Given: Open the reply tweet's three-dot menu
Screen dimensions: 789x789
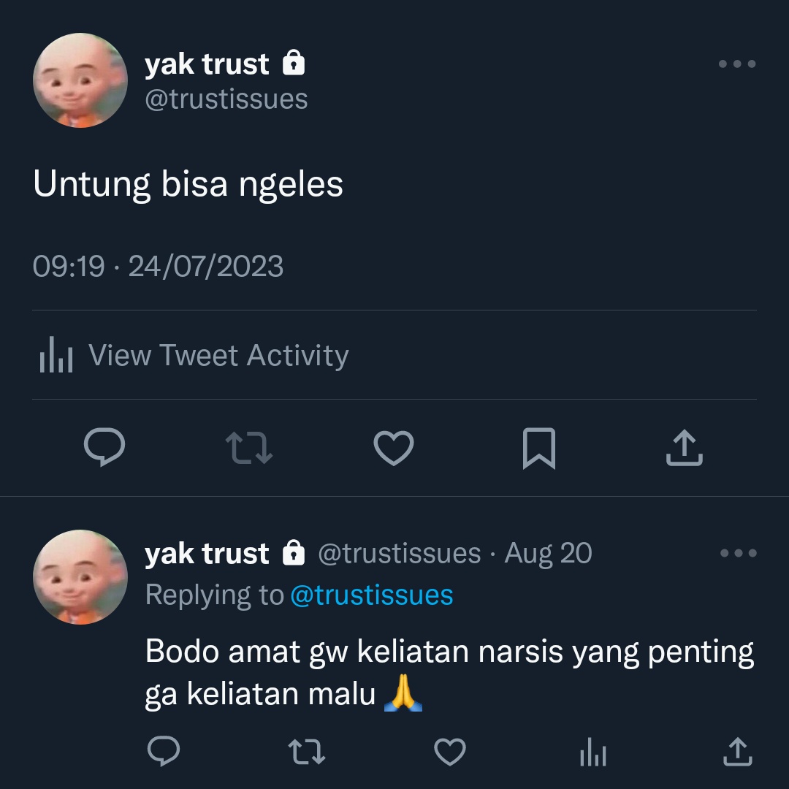Looking at the screenshot, I should tap(738, 553).
